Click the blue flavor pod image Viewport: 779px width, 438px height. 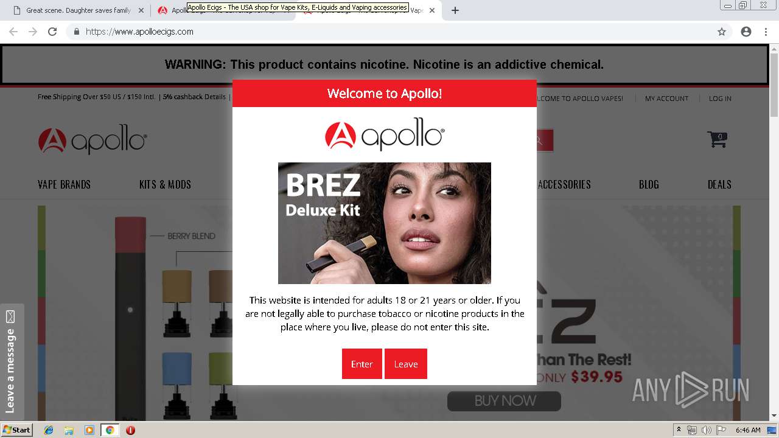pyautogui.click(x=177, y=386)
